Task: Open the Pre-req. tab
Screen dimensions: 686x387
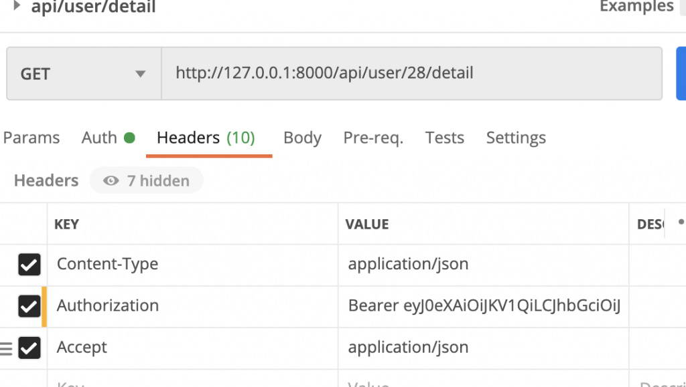Action: pyautogui.click(x=373, y=138)
